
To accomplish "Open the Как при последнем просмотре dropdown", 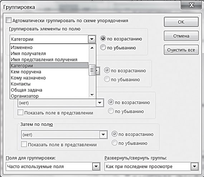I will click(x=195, y=167).
